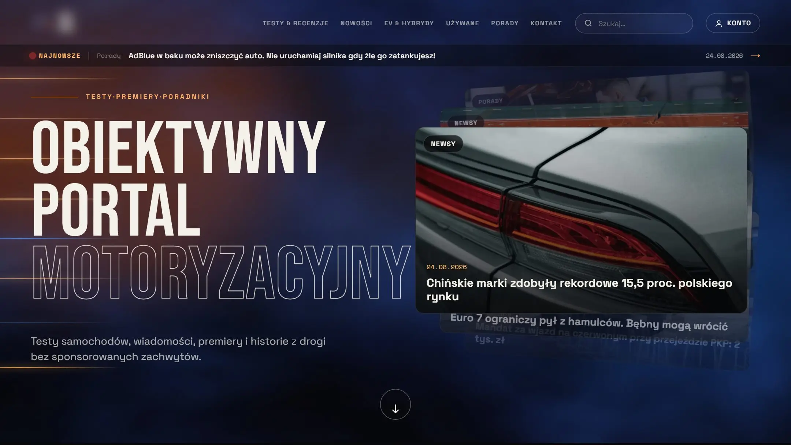Click the Obiektywny Portal heading
Viewport: 791px width, 445px height.
point(179,178)
